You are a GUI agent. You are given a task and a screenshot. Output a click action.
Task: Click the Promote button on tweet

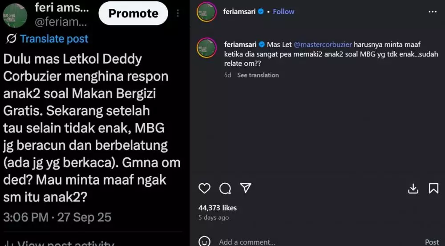(x=133, y=13)
